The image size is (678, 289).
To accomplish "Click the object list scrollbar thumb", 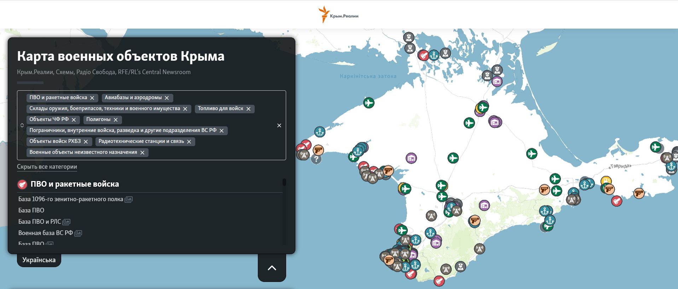I will 284,182.
